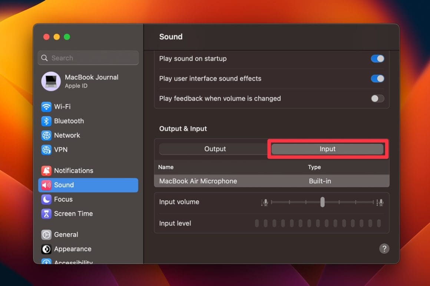Adjust the Input volume slider handle
Image resolution: width=430 pixels, height=286 pixels.
click(322, 202)
